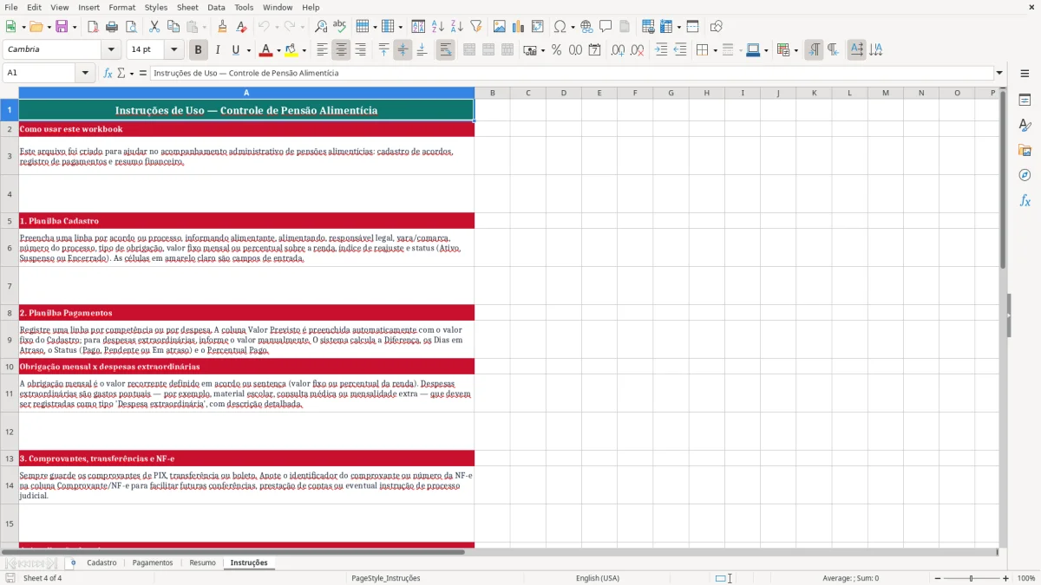Viewport: 1041px width, 585px height.
Task: Expand the formula bar
Action: click(x=999, y=73)
